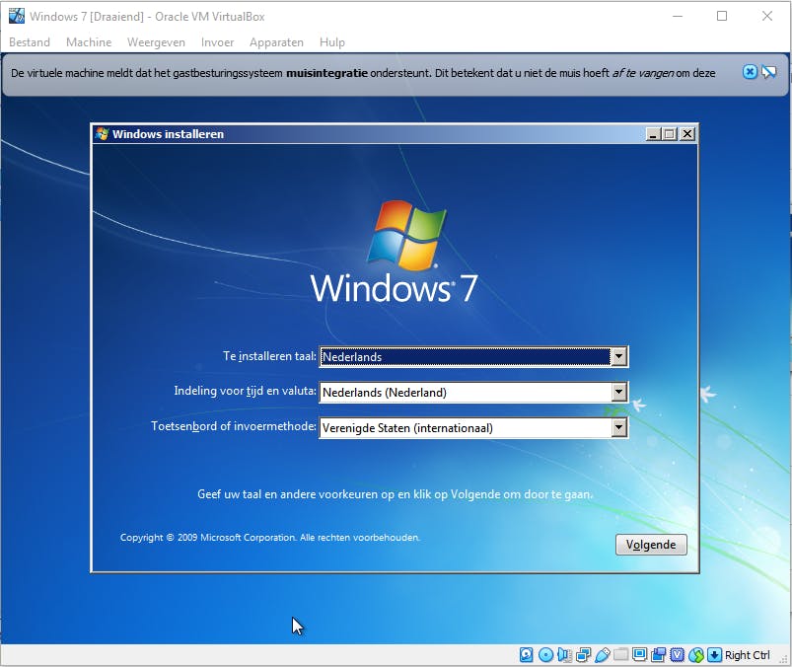Open the Hulp menu

331,42
